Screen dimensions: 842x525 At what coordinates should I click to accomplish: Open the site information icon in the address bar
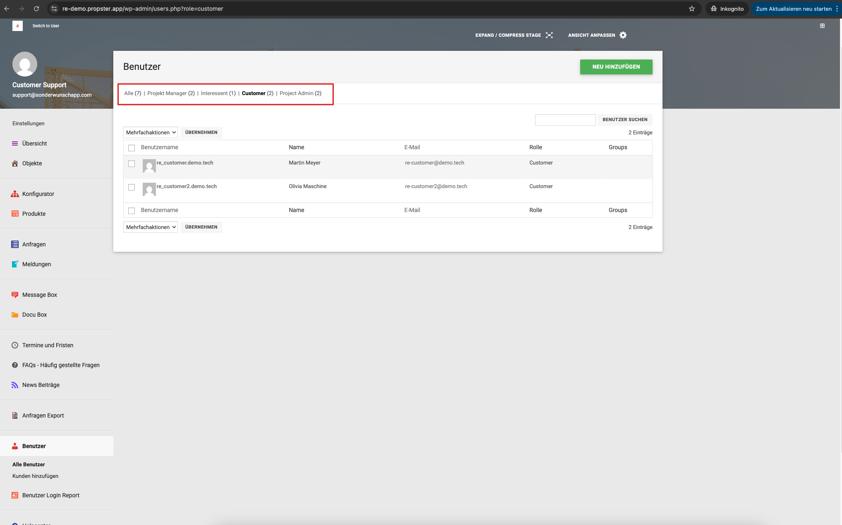(54, 9)
